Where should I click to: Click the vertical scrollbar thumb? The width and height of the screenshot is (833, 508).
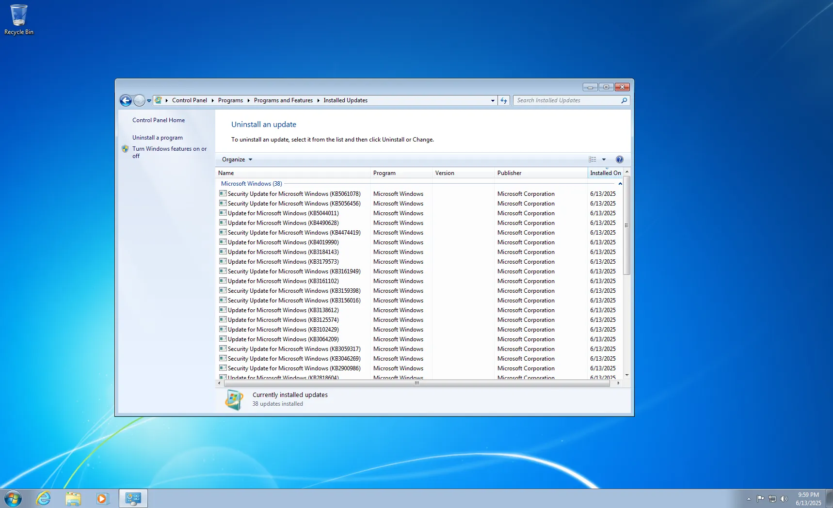coord(627,225)
